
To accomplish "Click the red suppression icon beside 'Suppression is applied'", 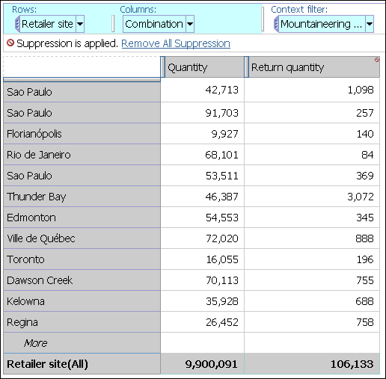I will [x=10, y=43].
